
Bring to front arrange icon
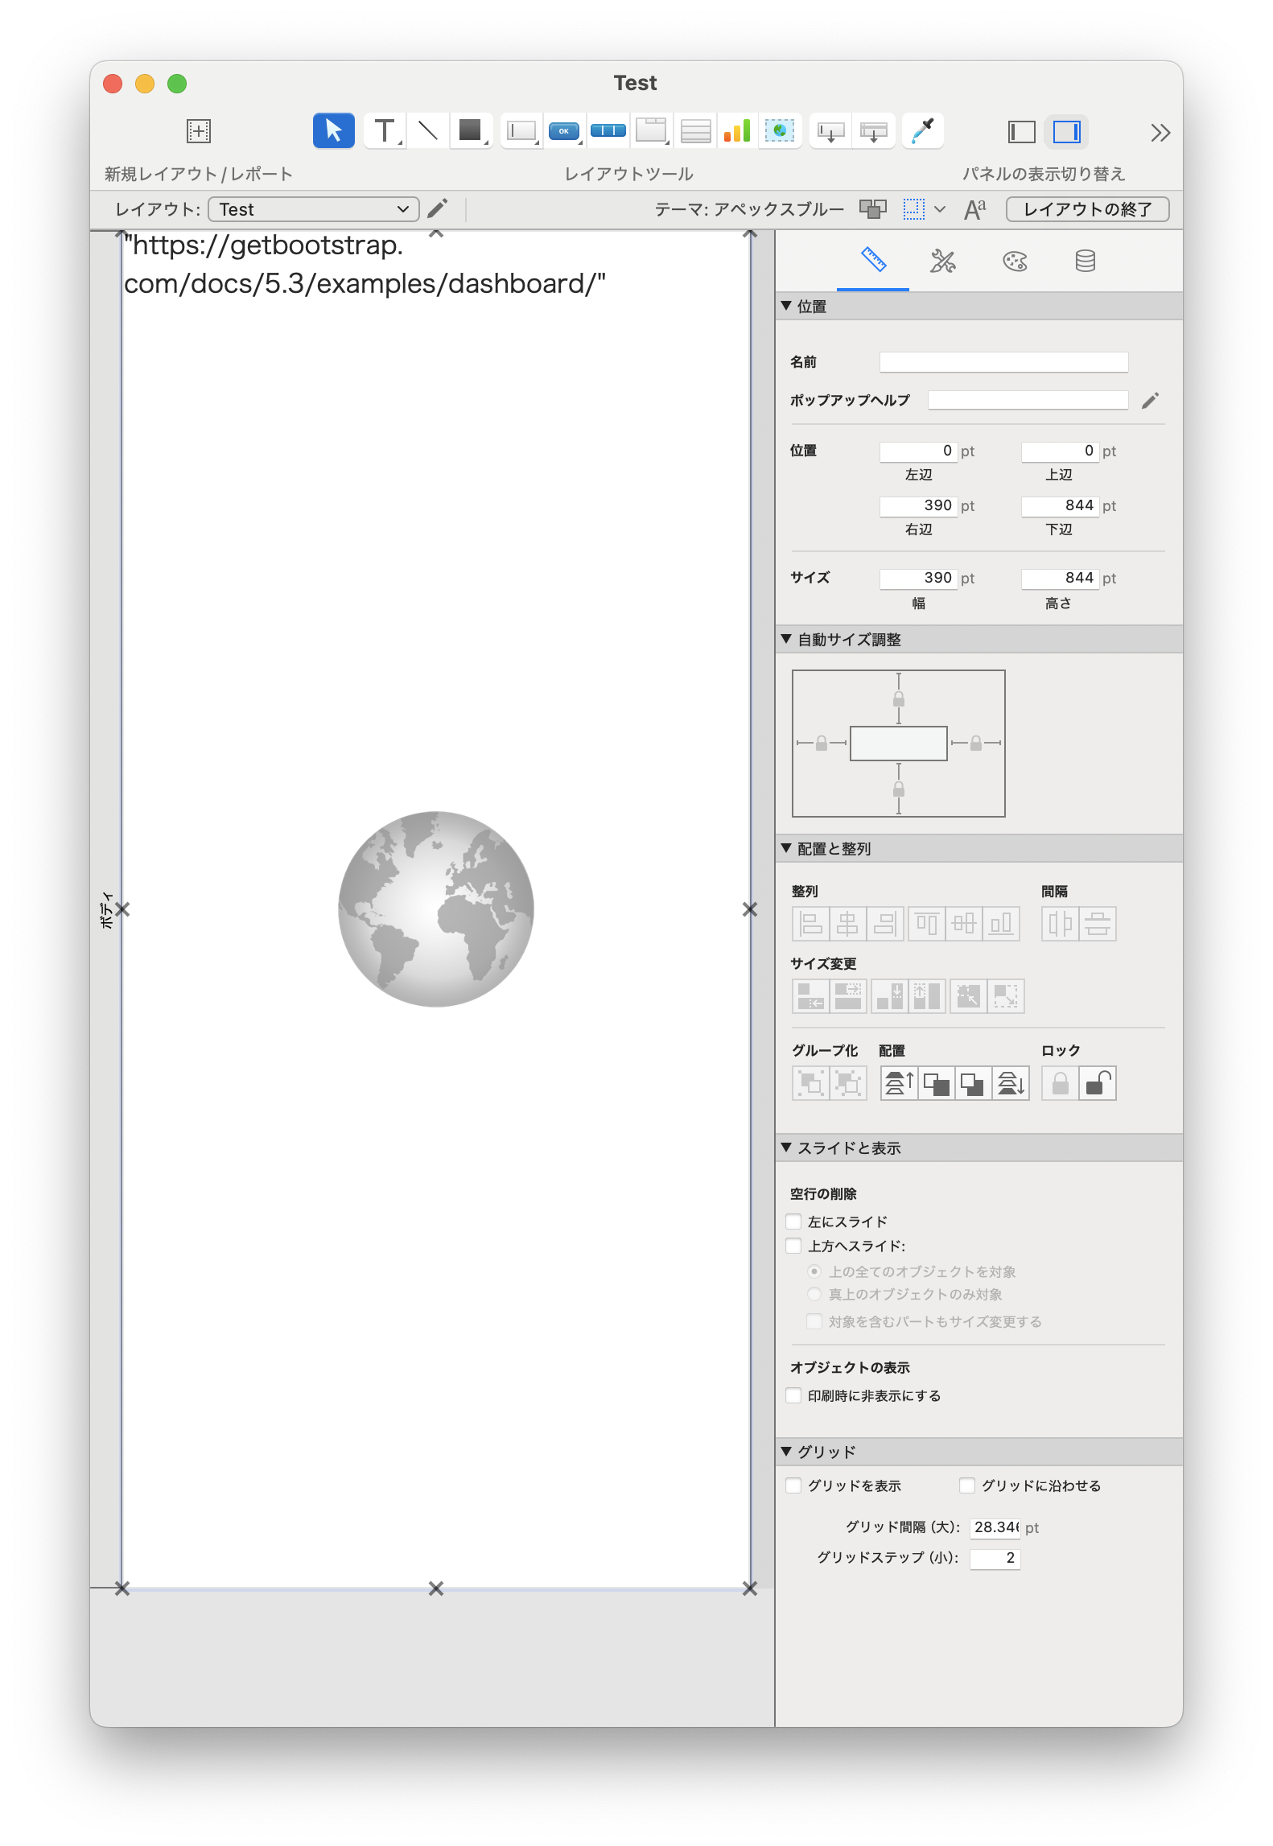(899, 1083)
